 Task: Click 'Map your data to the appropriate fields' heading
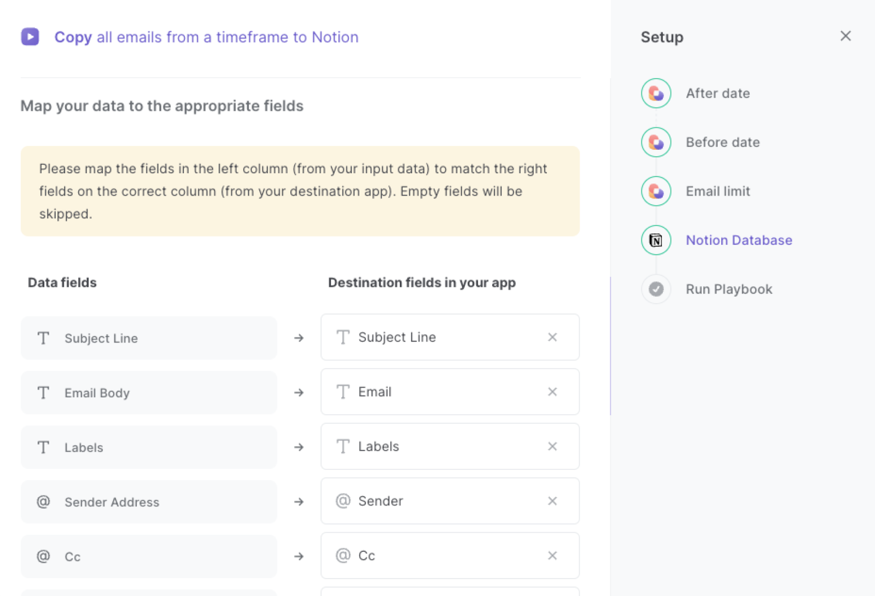click(162, 106)
